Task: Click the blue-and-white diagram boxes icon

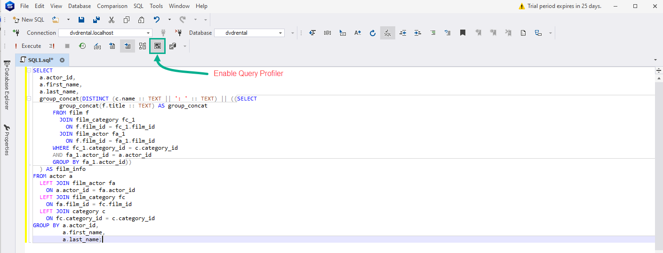Action: point(538,33)
